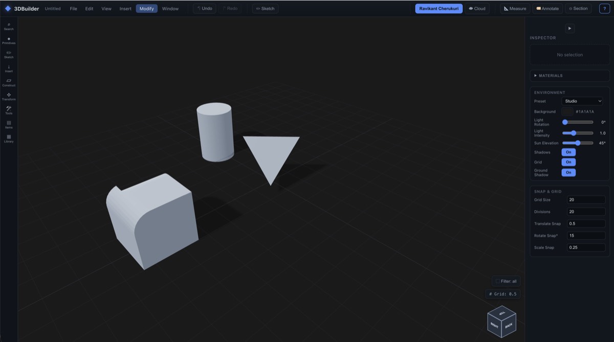Open the View menu
Viewport: 614px width, 342px height.
(x=106, y=9)
